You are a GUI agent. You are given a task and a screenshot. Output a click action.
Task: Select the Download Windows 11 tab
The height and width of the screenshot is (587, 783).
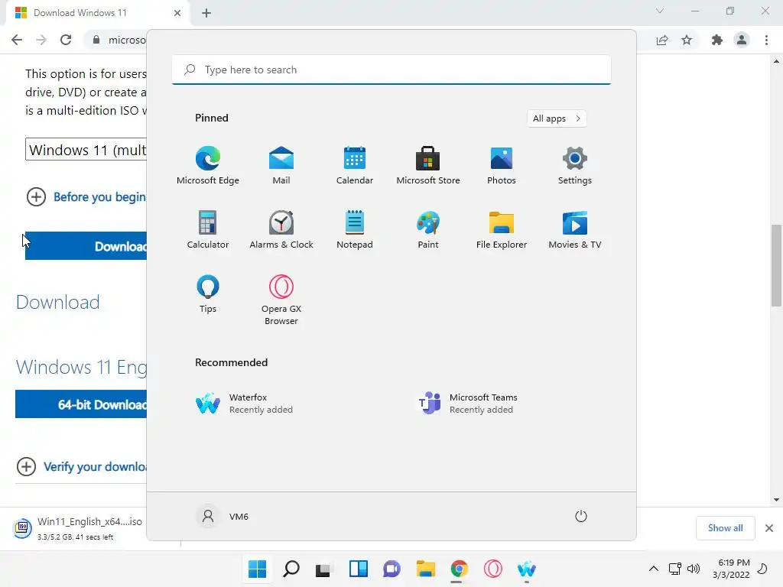click(x=98, y=13)
